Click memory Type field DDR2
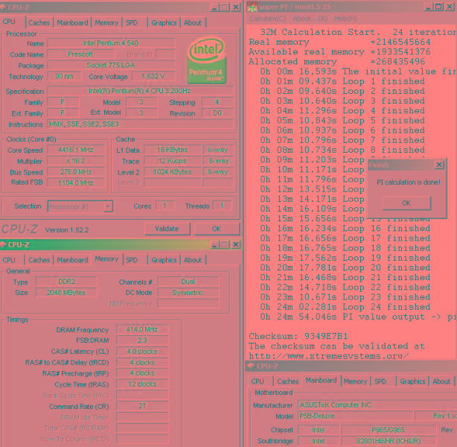457x447 pixels. [66, 282]
